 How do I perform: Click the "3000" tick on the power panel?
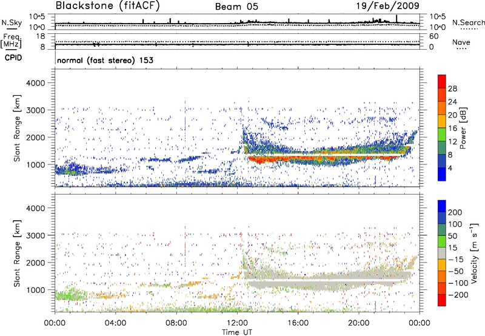coord(35,110)
